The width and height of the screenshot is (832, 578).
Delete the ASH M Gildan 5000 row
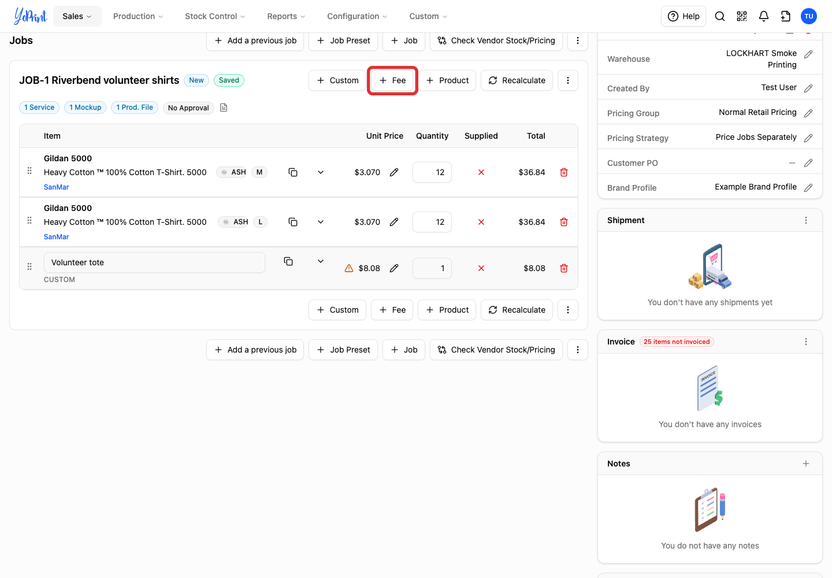[564, 172]
